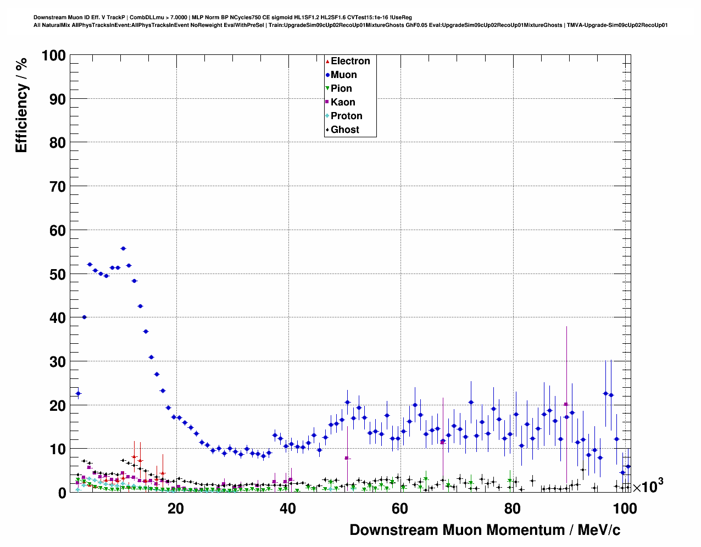The height and width of the screenshot is (547, 701).
Task: Click the black Ghost marker in legend
Action: [327, 130]
